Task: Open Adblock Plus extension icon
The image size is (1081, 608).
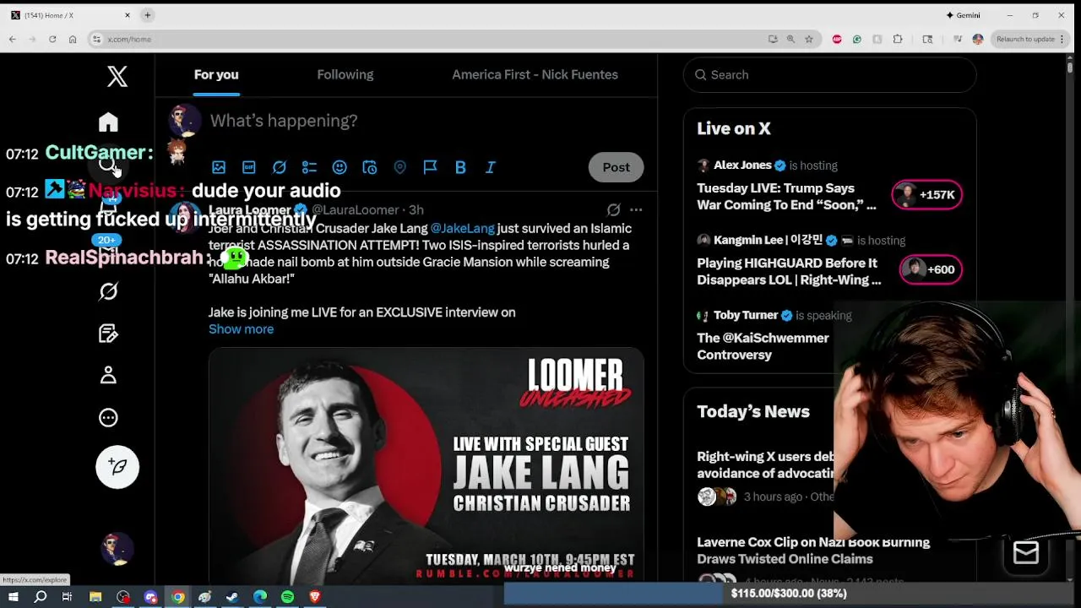Action: coord(837,39)
